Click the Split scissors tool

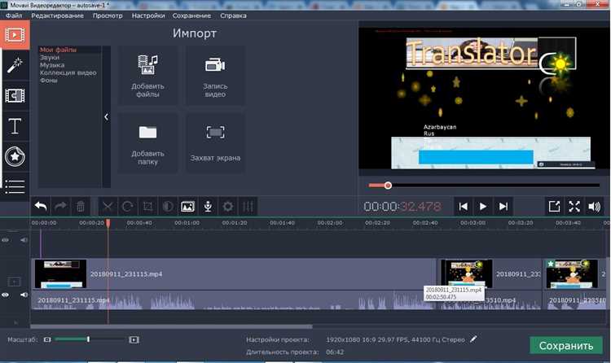click(108, 206)
